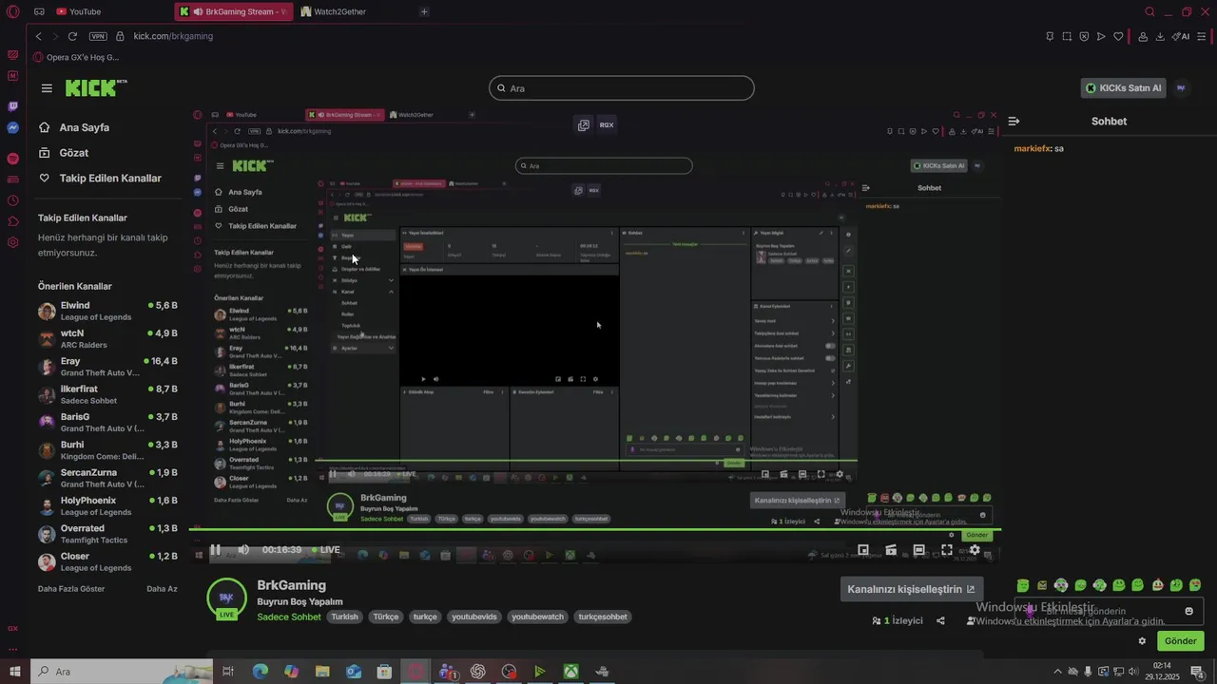This screenshot has height=684, width=1217.
Task: Click the paper plane flow icon
Action: (x=1101, y=36)
